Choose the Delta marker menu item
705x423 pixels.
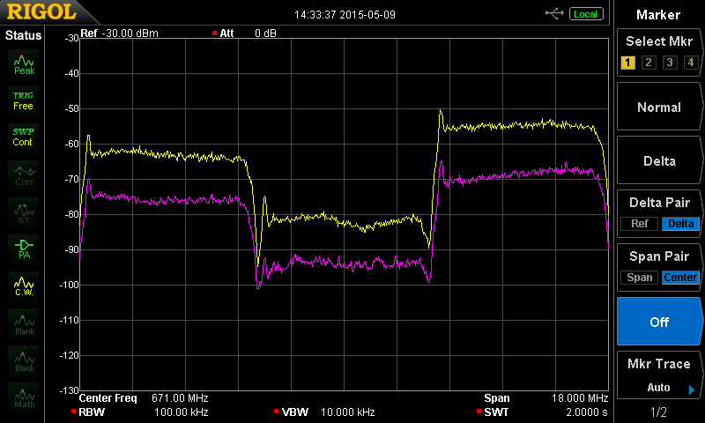659,161
